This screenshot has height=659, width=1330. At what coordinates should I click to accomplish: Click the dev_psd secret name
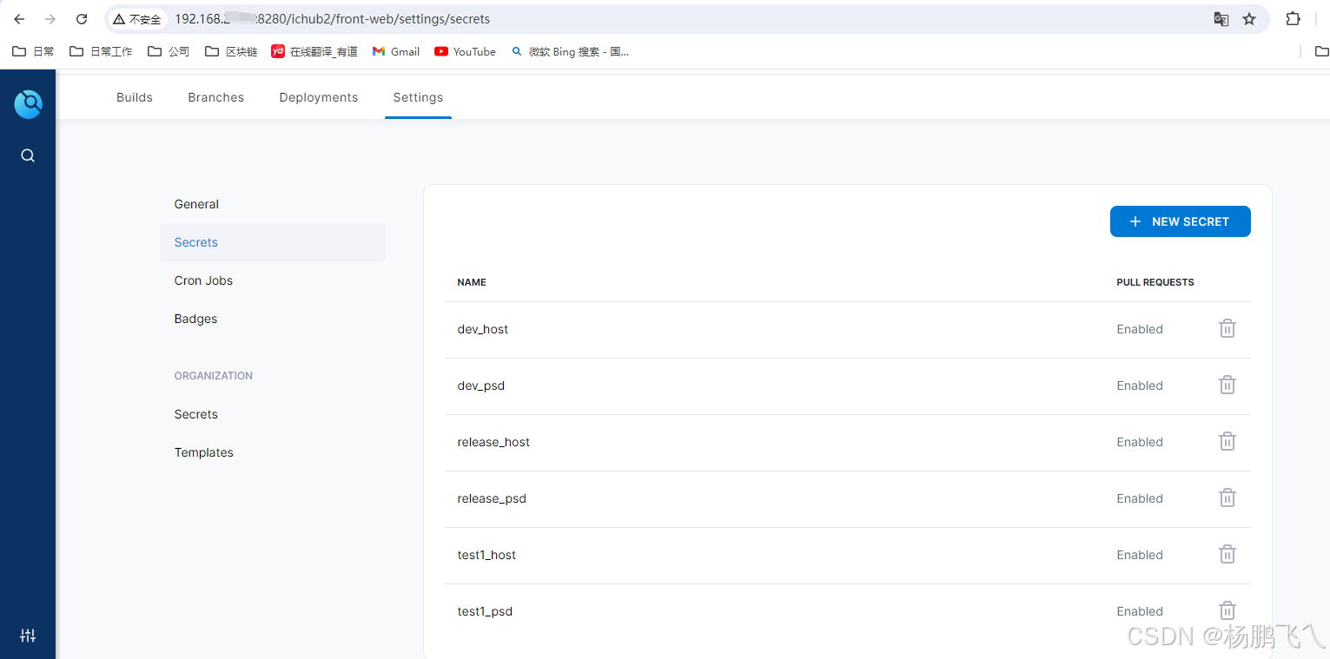tap(481, 386)
